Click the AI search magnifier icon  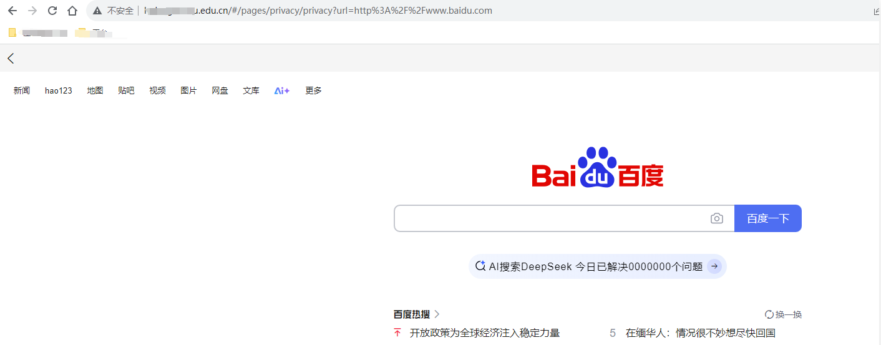480,266
